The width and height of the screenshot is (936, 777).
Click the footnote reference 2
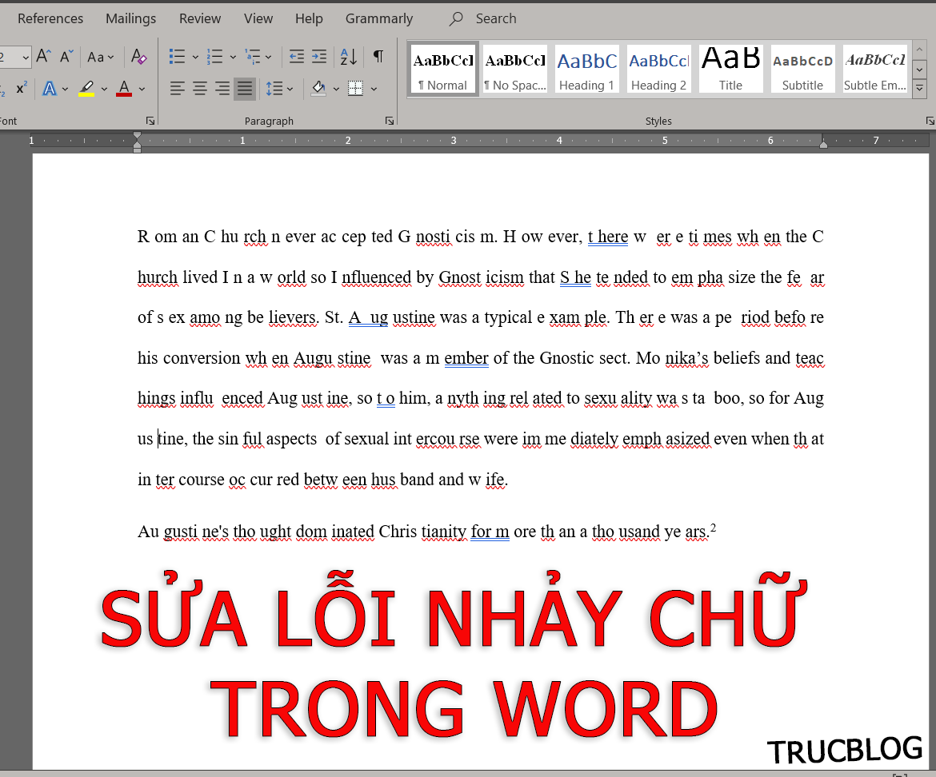tap(713, 527)
